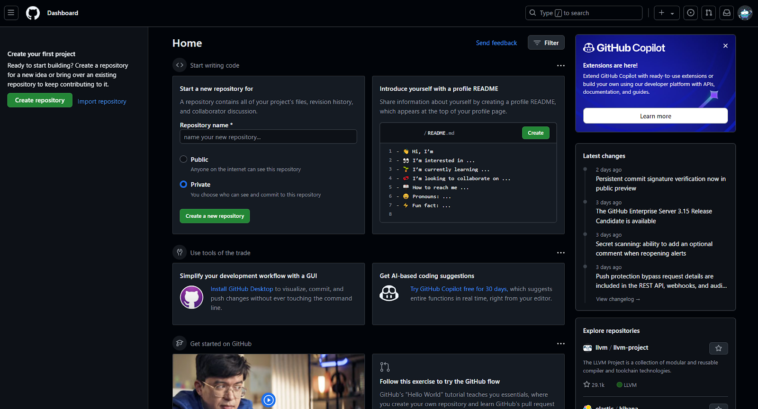
Task: Click Learn more in Copilot banner
Action: [656, 116]
